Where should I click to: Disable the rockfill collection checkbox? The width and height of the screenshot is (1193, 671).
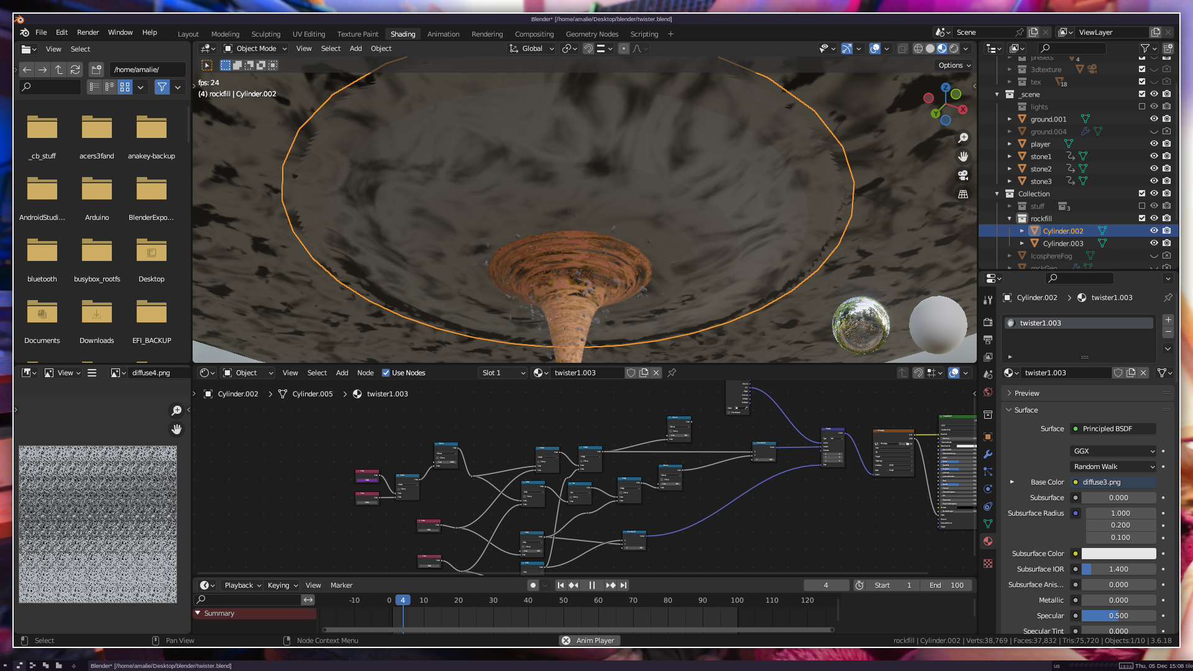click(1141, 218)
